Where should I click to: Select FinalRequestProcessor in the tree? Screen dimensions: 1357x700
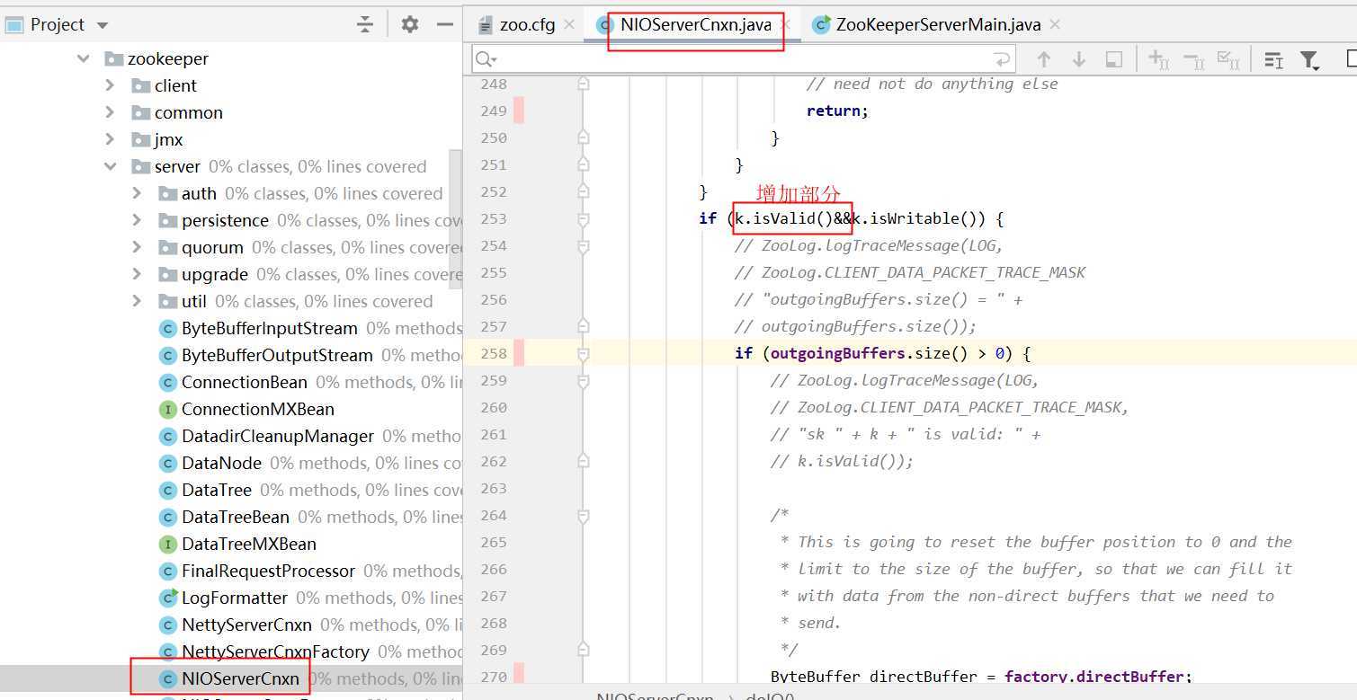pyautogui.click(x=268, y=571)
